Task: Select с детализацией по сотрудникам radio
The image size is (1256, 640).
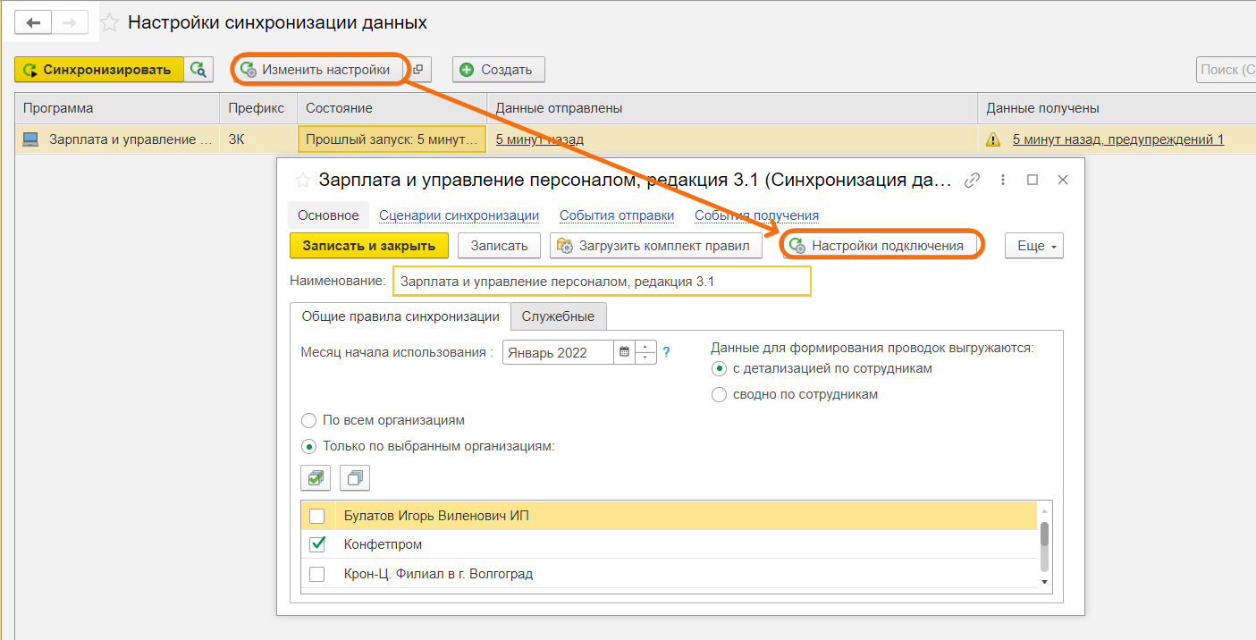Action: [x=719, y=369]
